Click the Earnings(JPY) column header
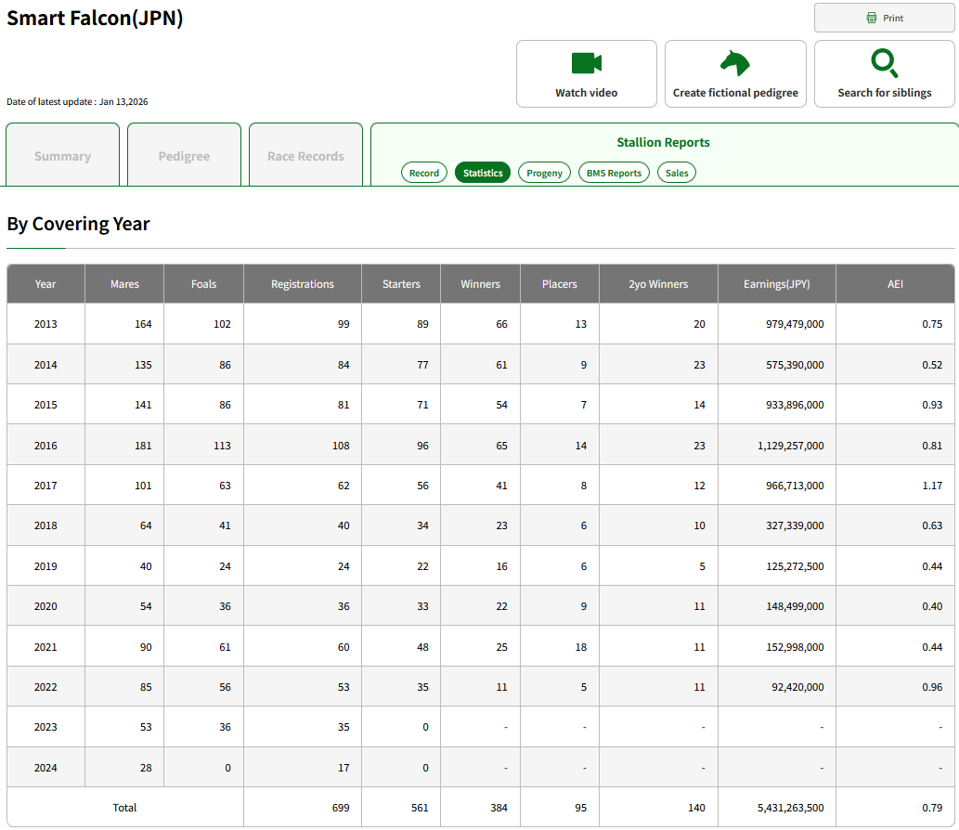959x830 pixels. click(x=777, y=284)
